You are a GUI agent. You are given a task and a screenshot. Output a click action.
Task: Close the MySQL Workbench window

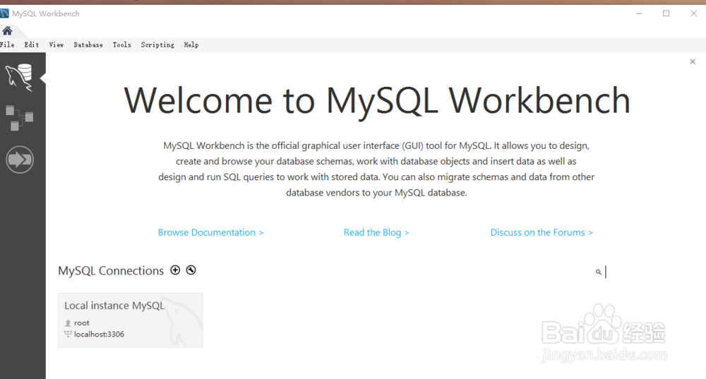(694, 13)
